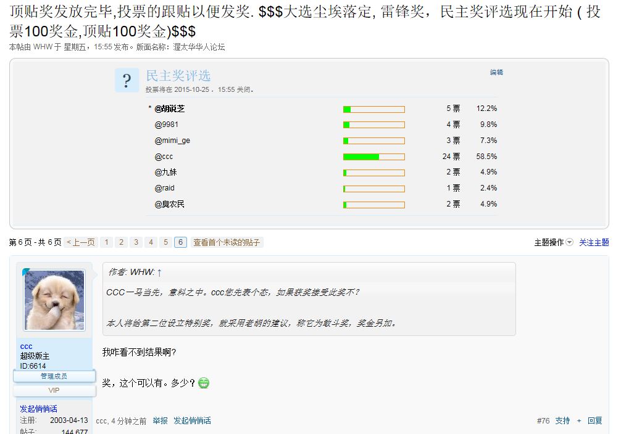Open the puppy avatar of user ccc

(54, 301)
